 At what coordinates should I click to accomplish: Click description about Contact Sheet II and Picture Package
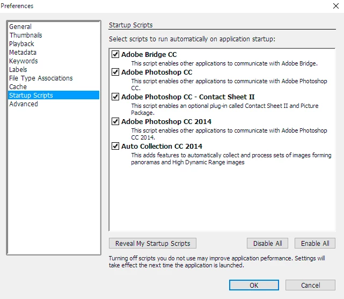pos(225,110)
